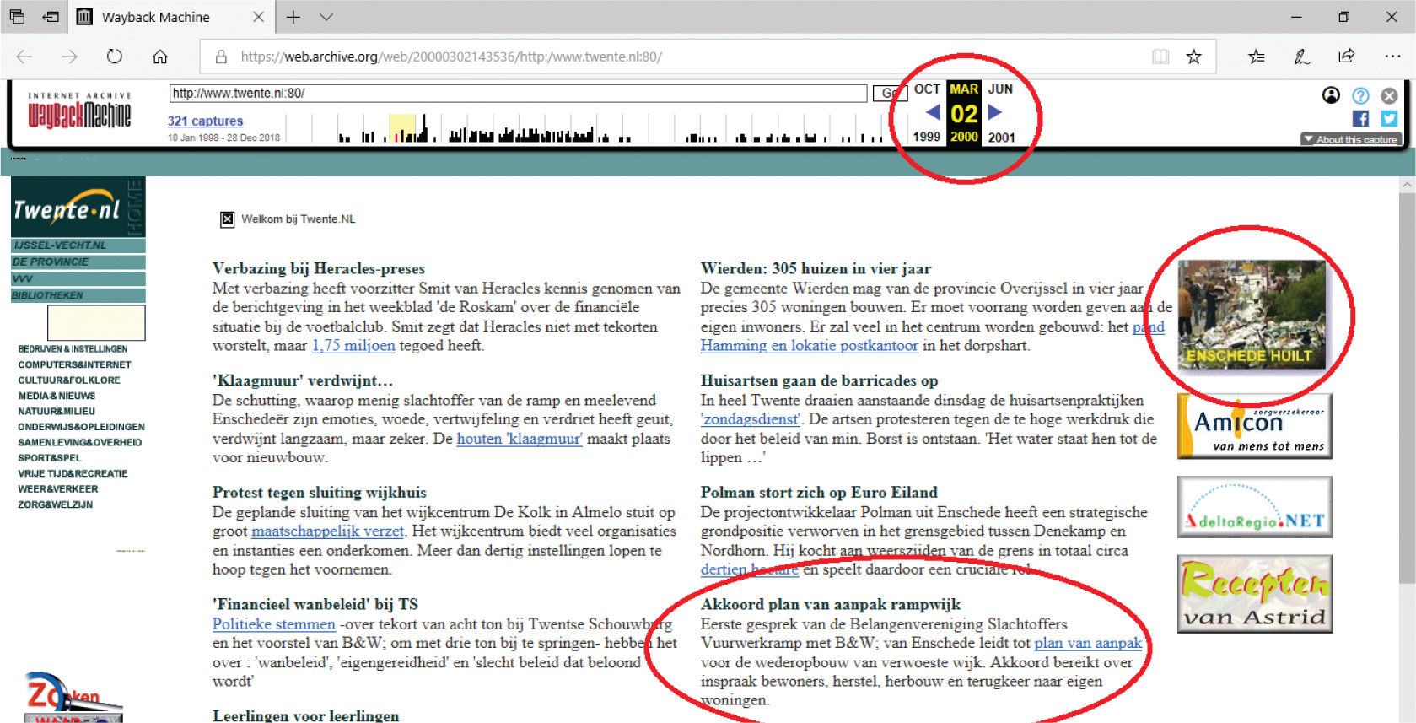The width and height of the screenshot is (1416, 723).
Task: Follow the 'Politieke stemmen' link
Action: point(274,624)
